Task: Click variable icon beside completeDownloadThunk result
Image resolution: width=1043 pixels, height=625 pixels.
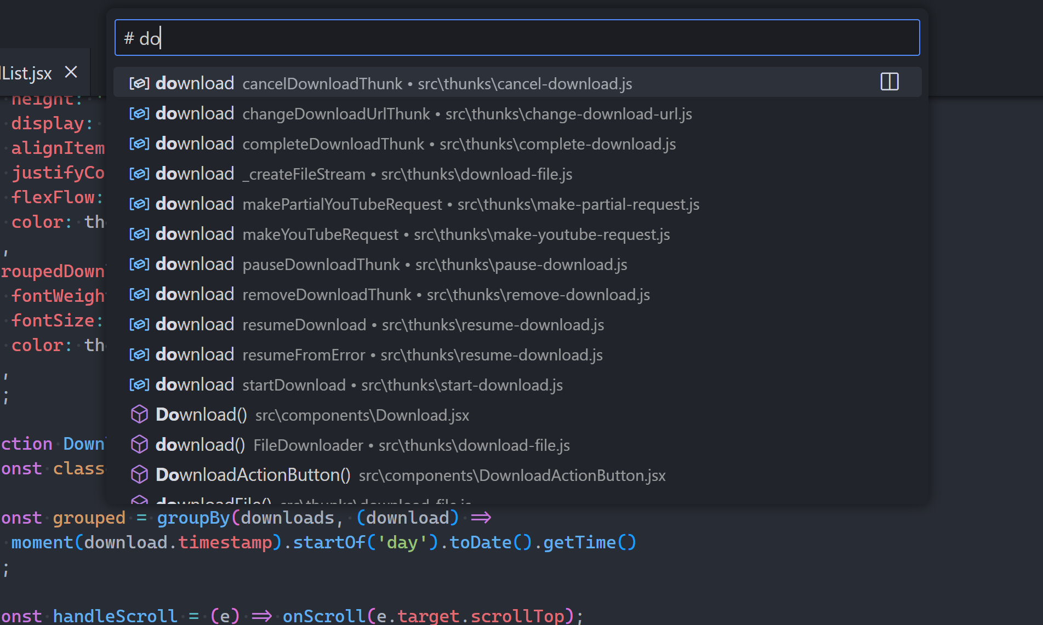Action: point(139,144)
